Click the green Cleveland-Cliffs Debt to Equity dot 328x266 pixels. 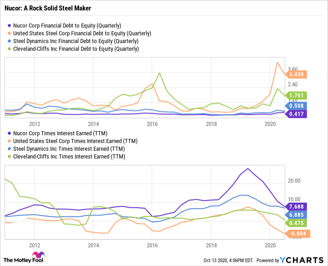tap(10, 49)
